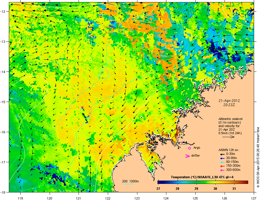
Task: Click the latitude axis label -17
Action: [3, 162]
